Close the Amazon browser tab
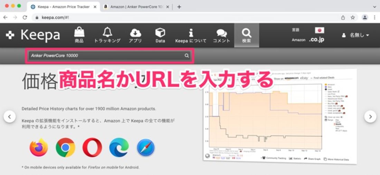 click(168, 7)
